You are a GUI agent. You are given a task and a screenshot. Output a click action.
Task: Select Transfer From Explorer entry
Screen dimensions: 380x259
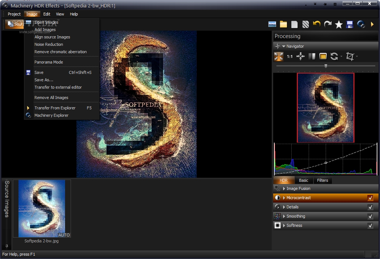[x=62, y=108]
